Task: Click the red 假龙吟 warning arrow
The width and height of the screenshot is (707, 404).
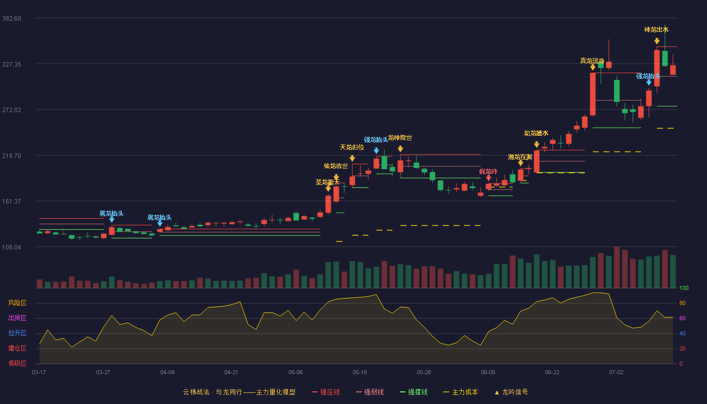Action: tap(488, 178)
